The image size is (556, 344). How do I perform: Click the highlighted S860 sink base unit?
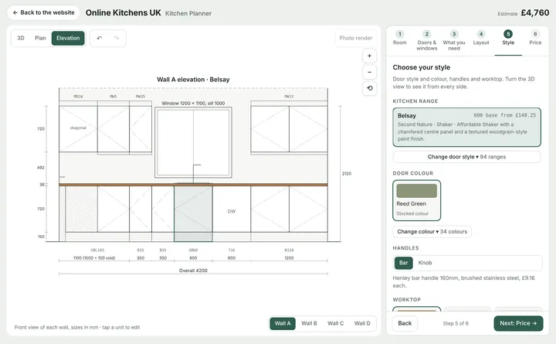pos(193,213)
